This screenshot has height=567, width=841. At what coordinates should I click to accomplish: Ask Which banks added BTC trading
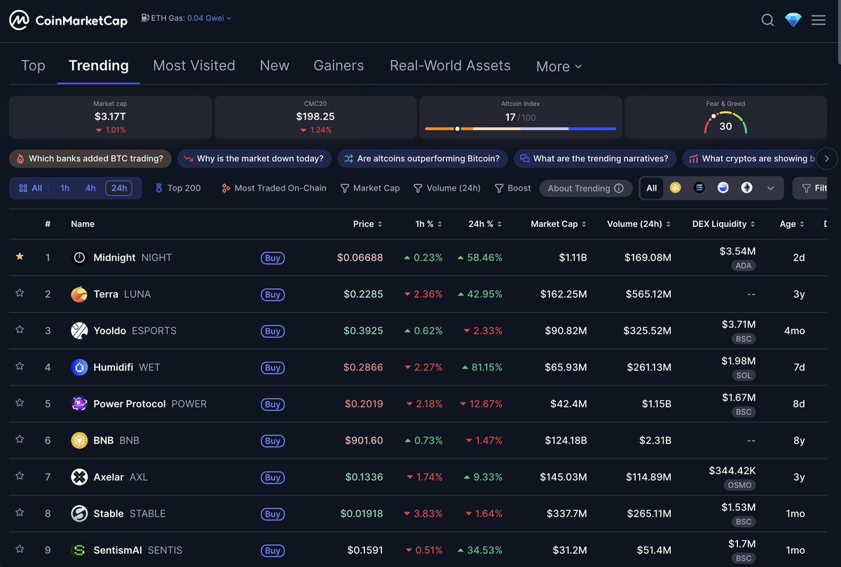click(x=90, y=158)
